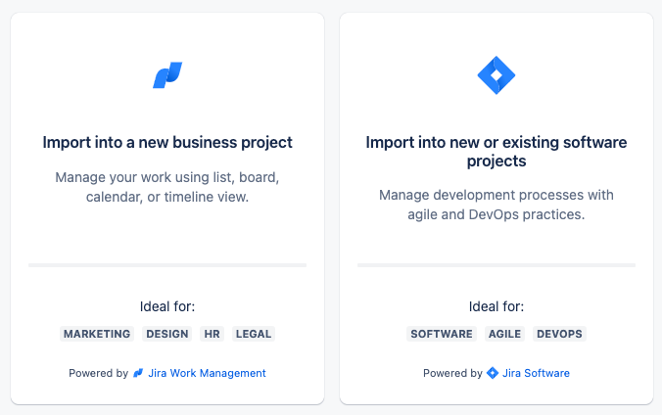Open the Jira Work Management link
The width and height of the screenshot is (662, 415).
pyautogui.click(x=207, y=373)
